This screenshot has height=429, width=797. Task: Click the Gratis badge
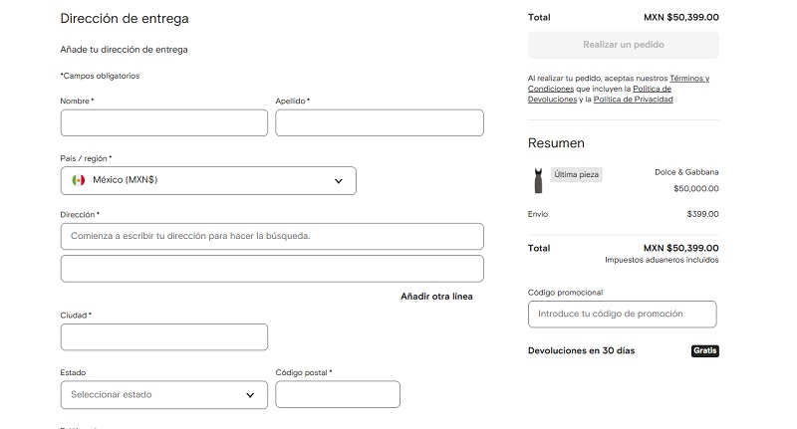click(x=704, y=350)
